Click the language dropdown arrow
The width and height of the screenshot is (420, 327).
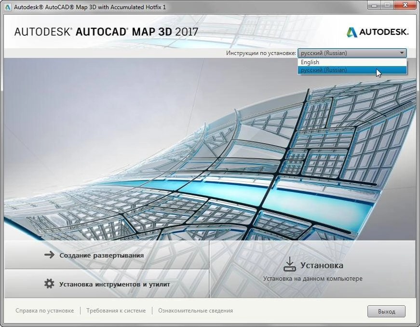(402, 53)
